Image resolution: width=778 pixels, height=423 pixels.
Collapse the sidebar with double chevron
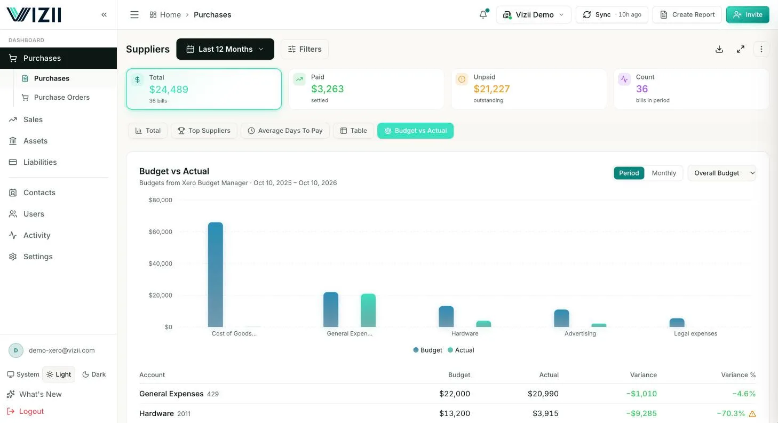point(104,15)
